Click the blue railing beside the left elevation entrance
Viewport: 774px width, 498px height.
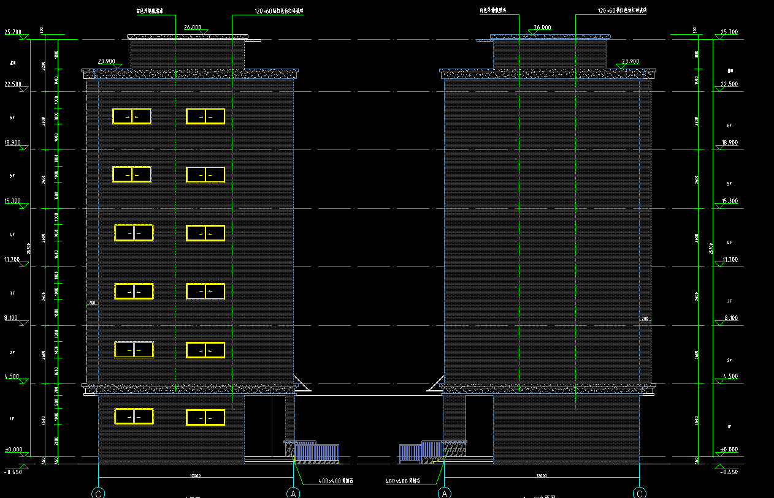316,453
